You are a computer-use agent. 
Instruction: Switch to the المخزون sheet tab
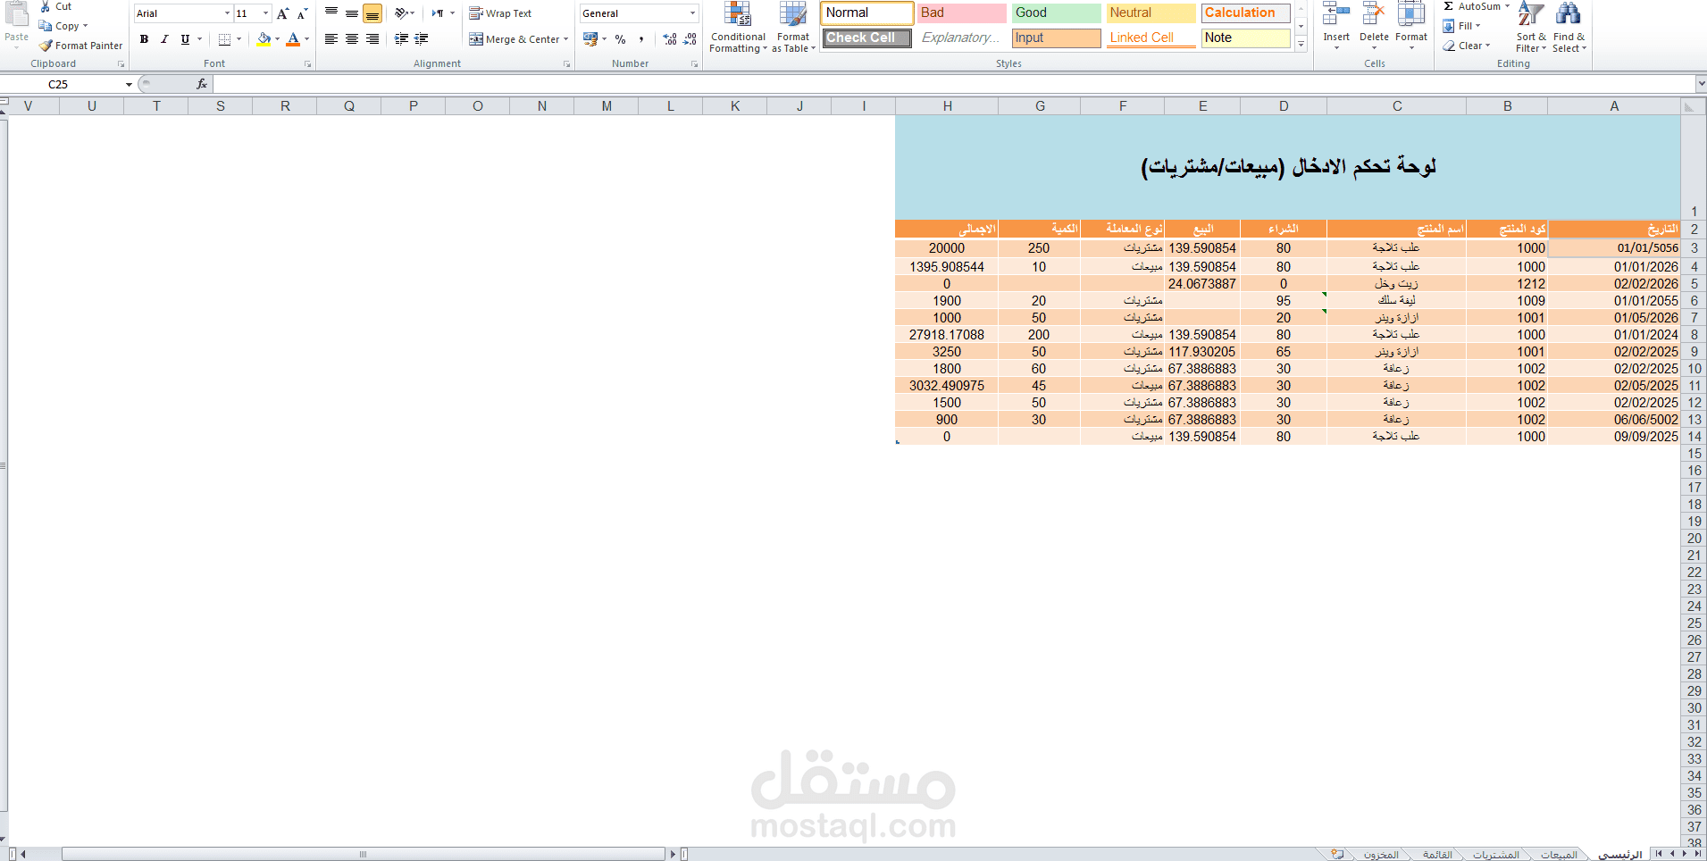[x=1381, y=855]
